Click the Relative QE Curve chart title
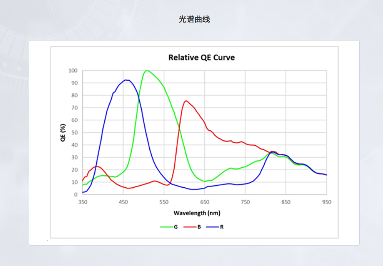The height and width of the screenshot is (266, 383). [x=202, y=57]
